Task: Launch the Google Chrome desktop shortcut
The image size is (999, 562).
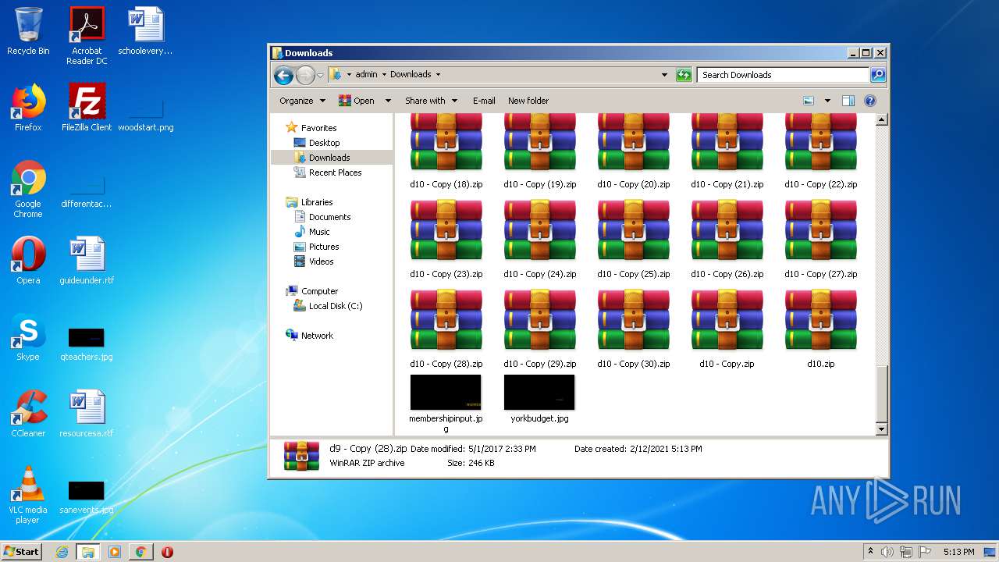Action: point(28,189)
